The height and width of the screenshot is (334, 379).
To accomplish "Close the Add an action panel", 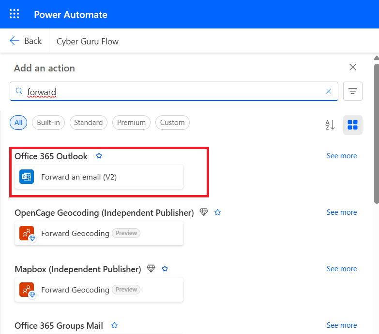I will (x=353, y=67).
